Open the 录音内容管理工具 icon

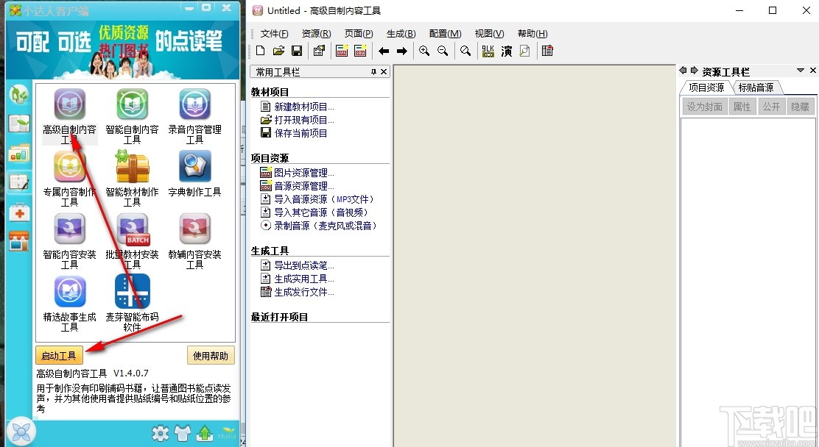click(x=194, y=104)
